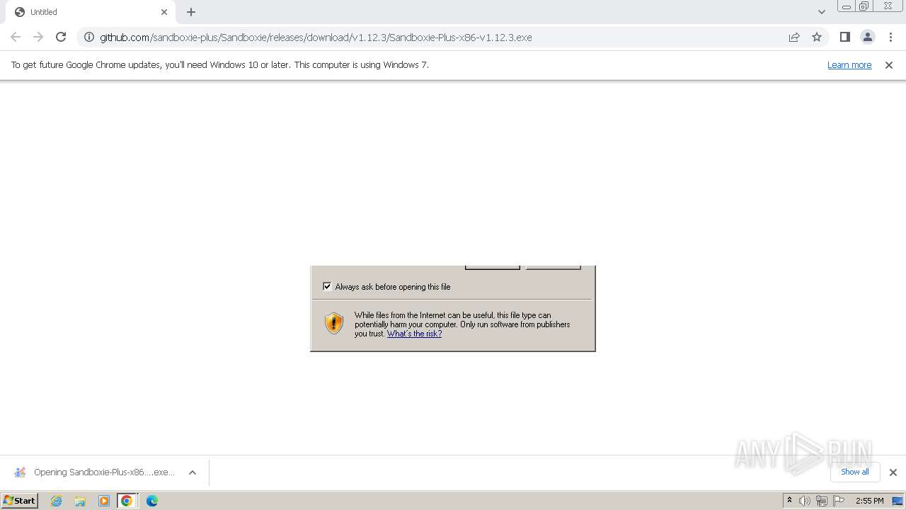This screenshot has height=510, width=906.
Task: Click the 2:55 PM system clock
Action: click(x=869, y=501)
